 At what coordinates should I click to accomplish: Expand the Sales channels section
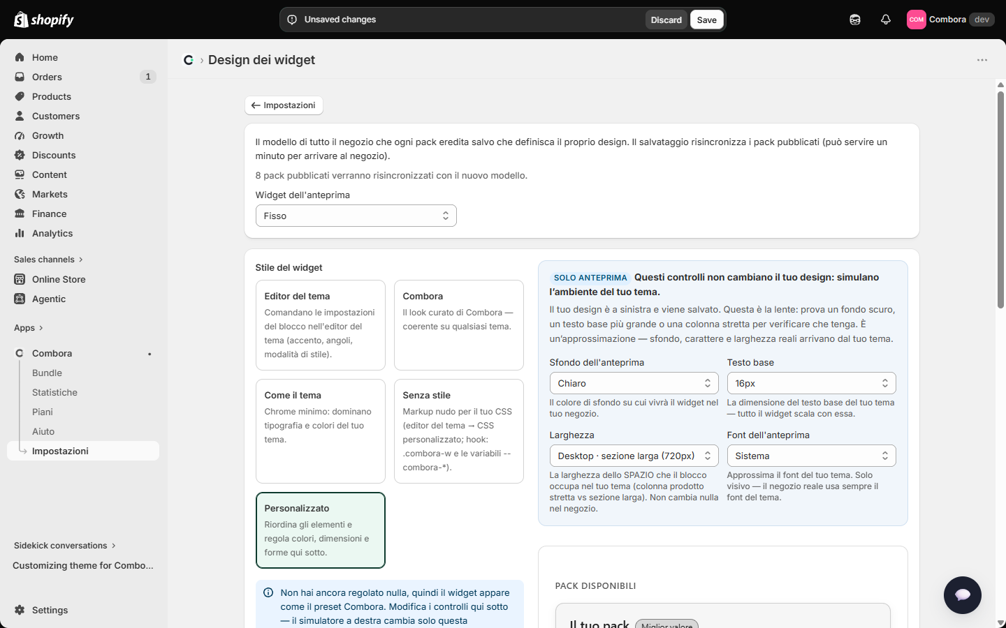click(48, 260)
